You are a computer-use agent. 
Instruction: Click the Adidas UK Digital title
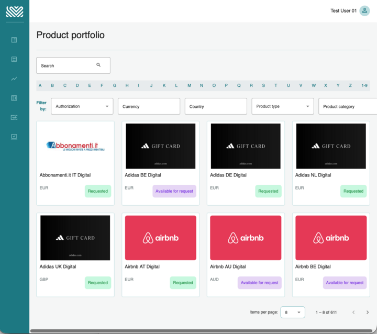58,266
